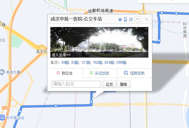The image size is (189, 128).
Task: Click the 石羊客运站 bus station icon
Action: (x=2, y=118)
